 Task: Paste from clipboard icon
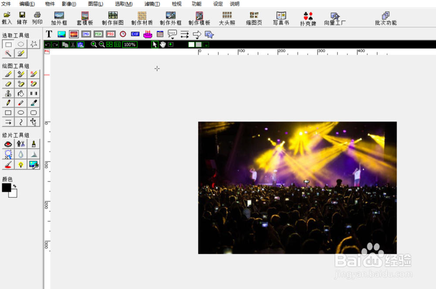(81, 44)
